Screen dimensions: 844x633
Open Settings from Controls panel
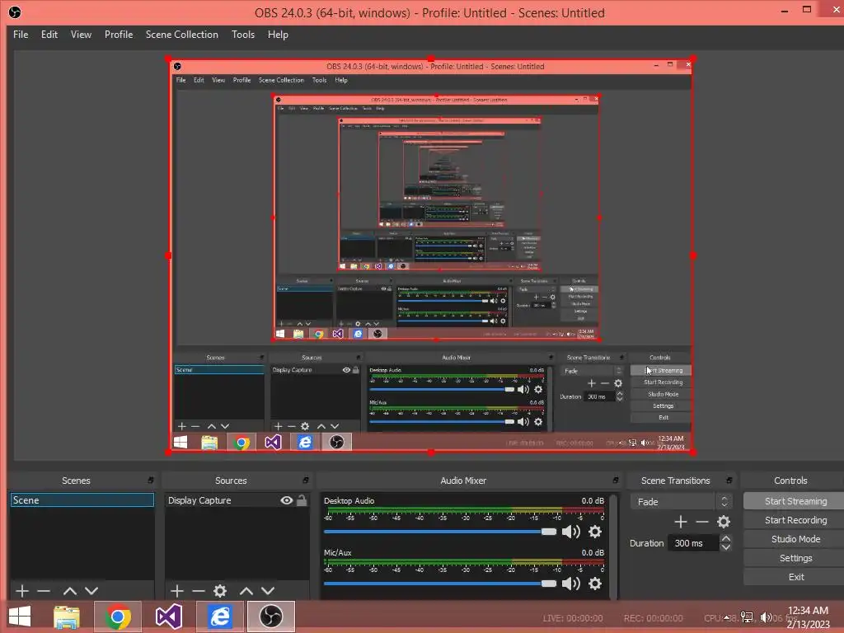click(795, 558)
